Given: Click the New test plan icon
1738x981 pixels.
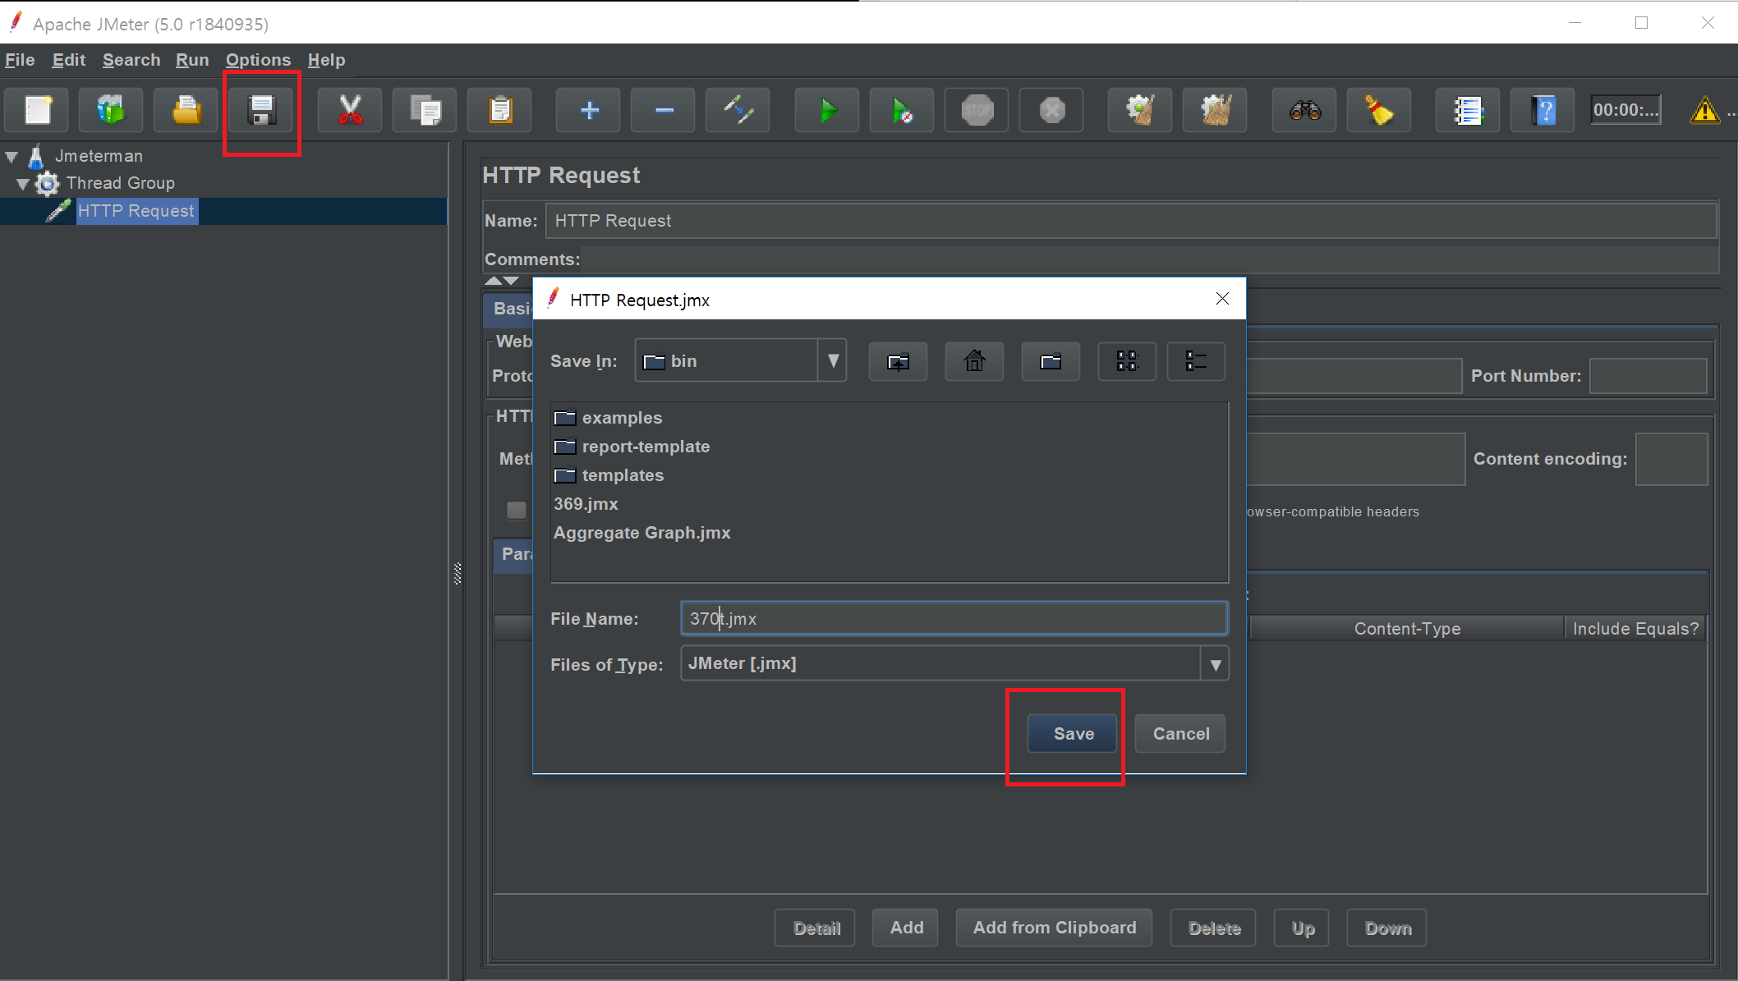Looking at the screenshot, I should (x=37, y=110).
